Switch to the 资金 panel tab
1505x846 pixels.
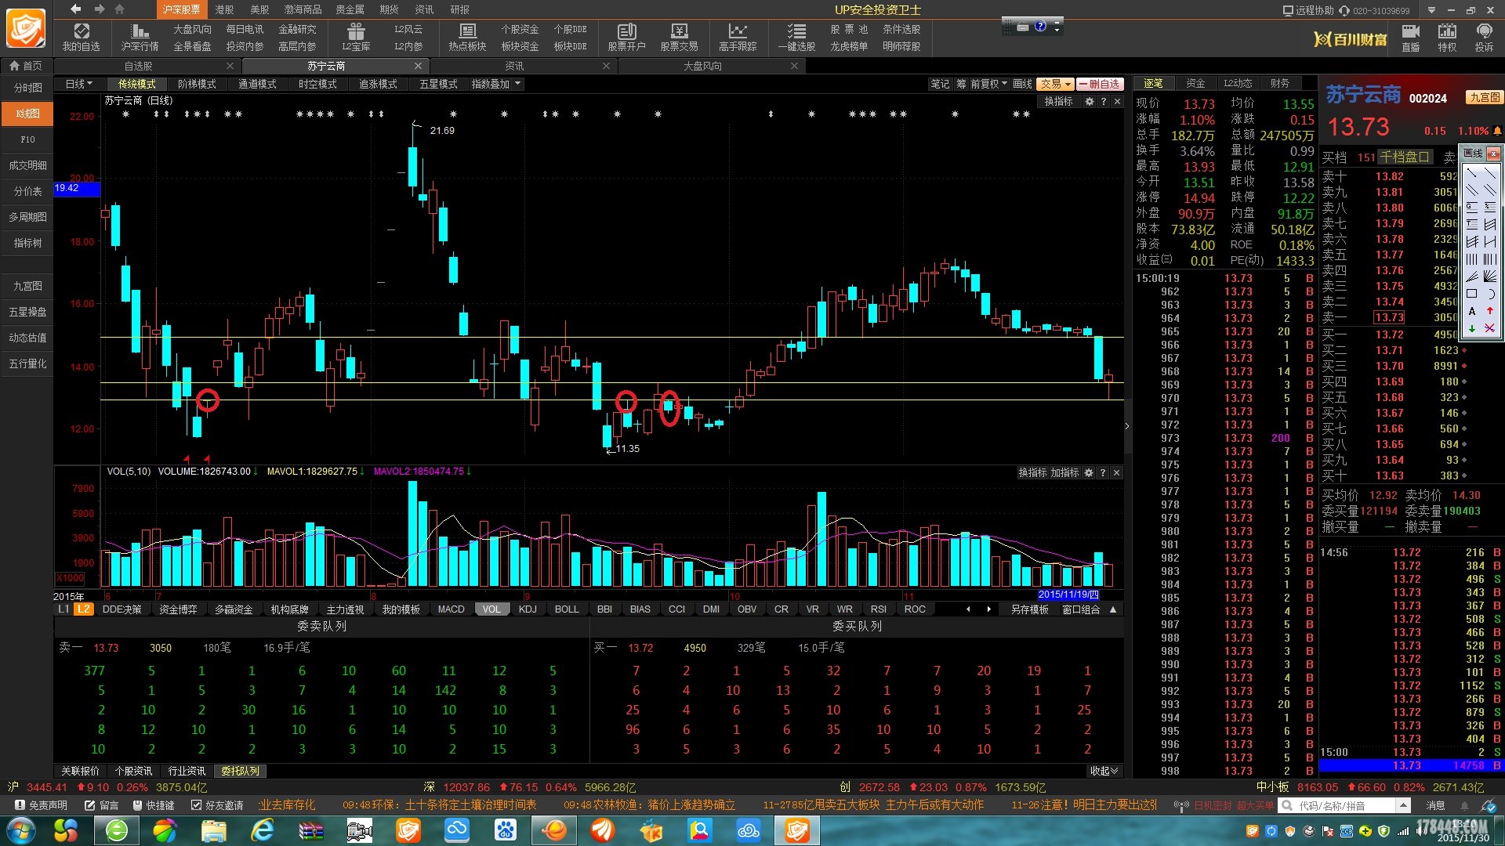coord(1195,83)
